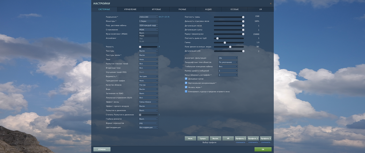This screenshot has width=365, height=153.
Task: Open the Качество облаков dropdown
Action: (x=149, y=85)
